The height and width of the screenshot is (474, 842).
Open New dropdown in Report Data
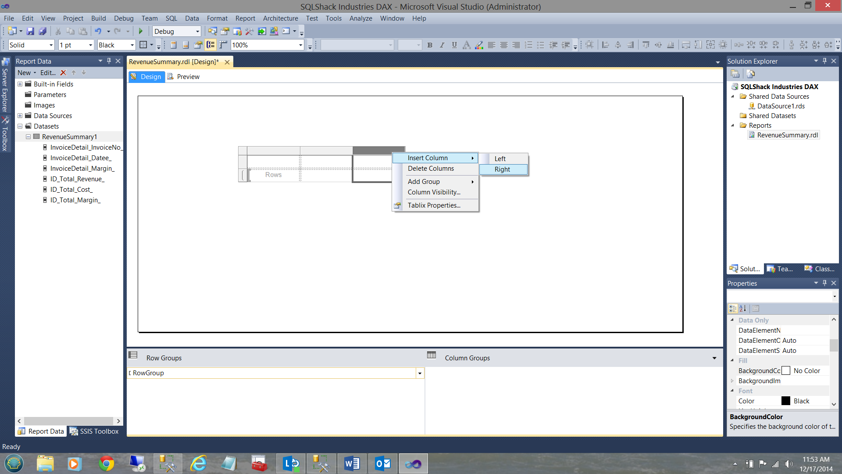(x=27, y=73)
